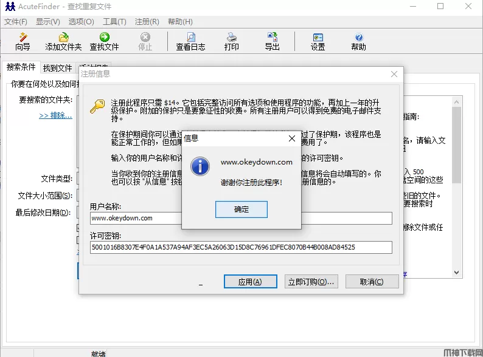This screenshot has height=357, width=483.
Task: Open the 注册(R) menu
Action: click(147, 22)
